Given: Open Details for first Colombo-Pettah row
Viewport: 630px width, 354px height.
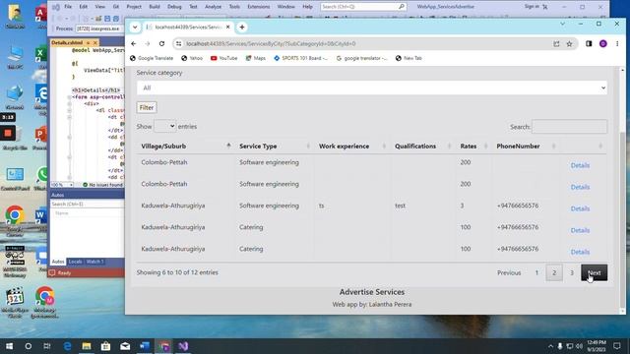Looking at the screenshot, I should pos(580,165).
